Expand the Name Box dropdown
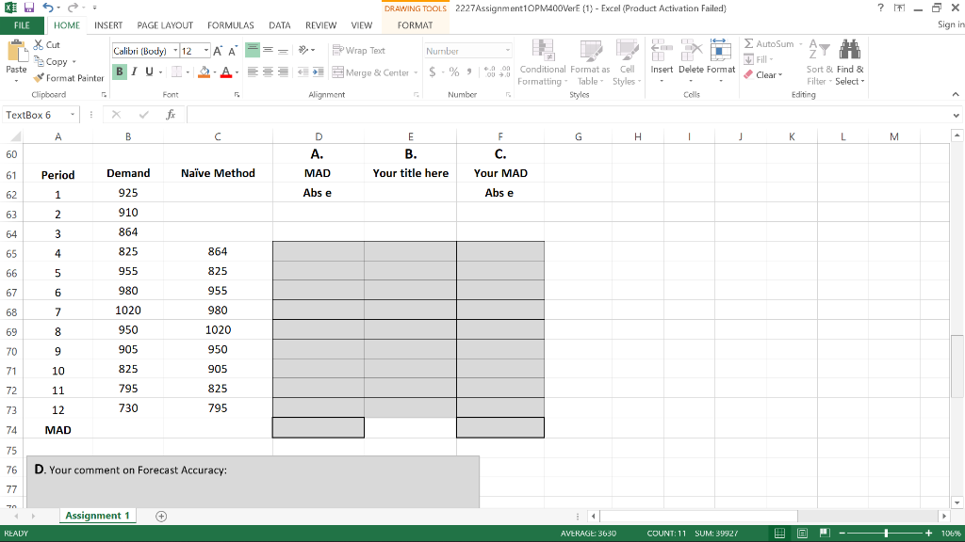This screenshot has height=542, width=965. 73,115
